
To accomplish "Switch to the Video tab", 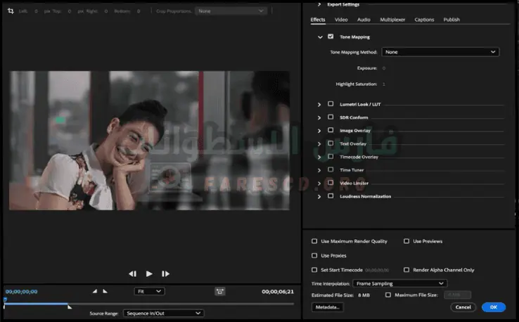I will [x=341, y=20].
